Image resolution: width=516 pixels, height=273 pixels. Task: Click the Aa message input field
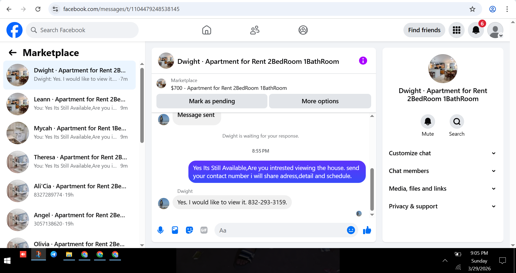click(281, 230)
